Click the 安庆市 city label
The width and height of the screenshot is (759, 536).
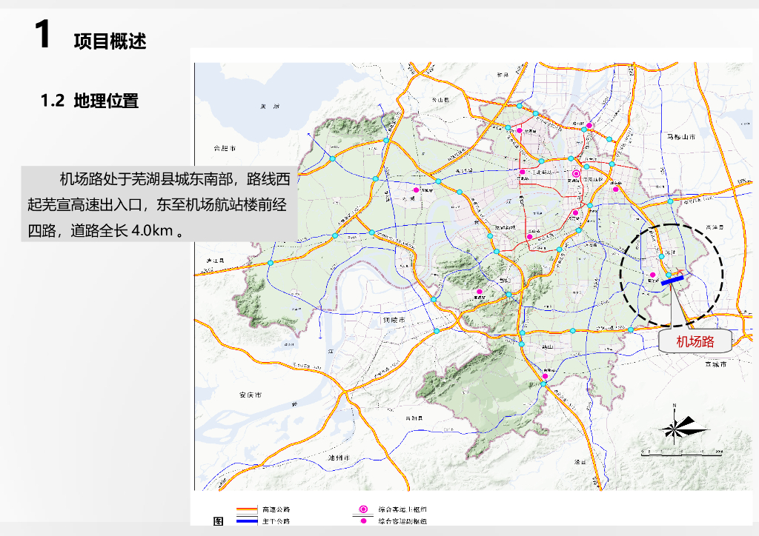click(251, 395)
